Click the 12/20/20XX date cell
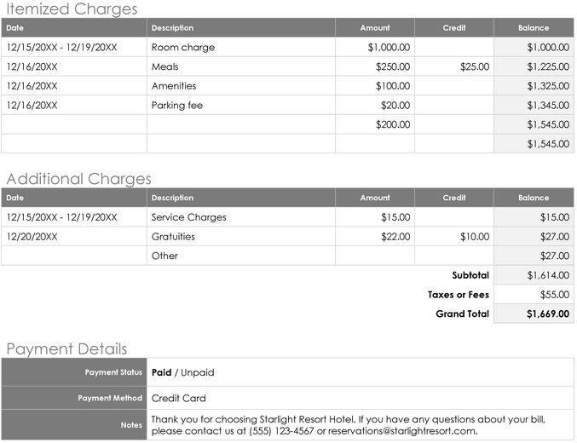 (74, 236)
